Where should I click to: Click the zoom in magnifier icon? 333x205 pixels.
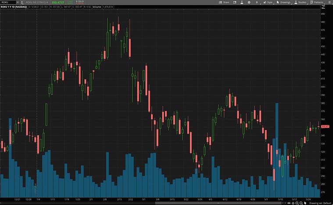tap(296, 203)
